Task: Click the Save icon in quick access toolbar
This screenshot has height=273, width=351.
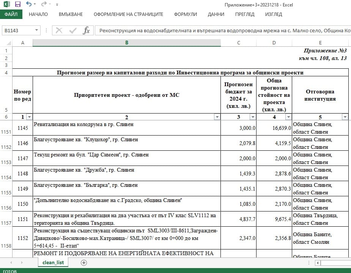Action: coord(17,5)
